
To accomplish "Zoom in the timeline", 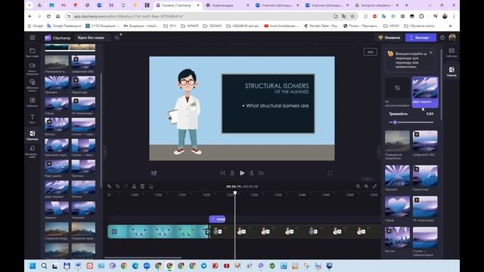I will [x=366, y=187].
